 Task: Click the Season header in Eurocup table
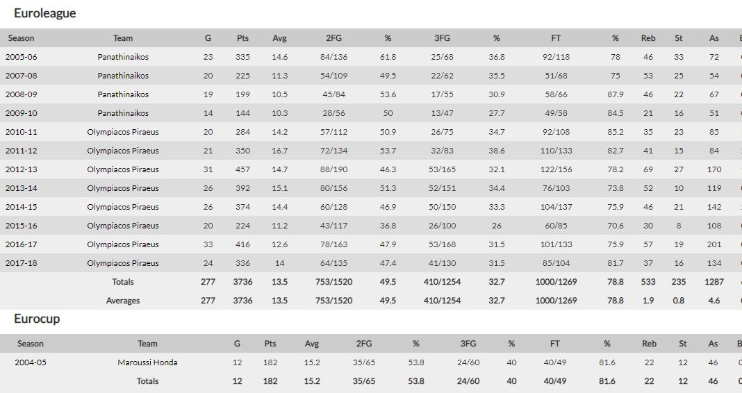tap(31, 344)
